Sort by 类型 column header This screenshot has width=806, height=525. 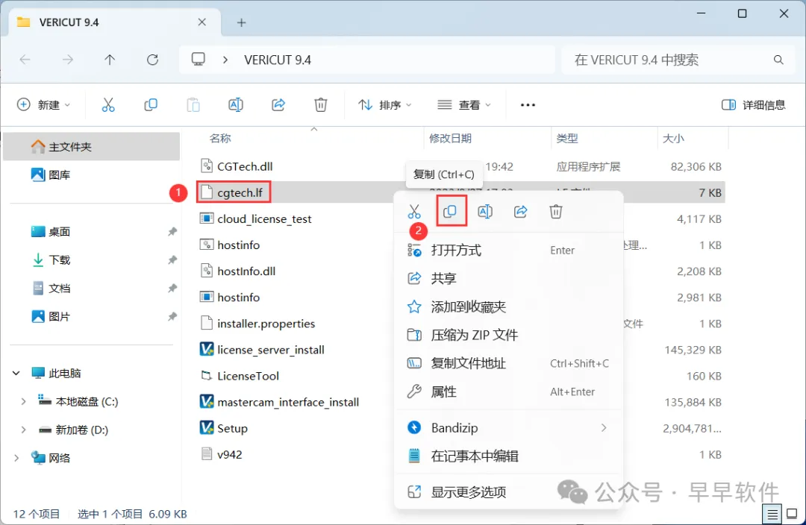(567, 138)
